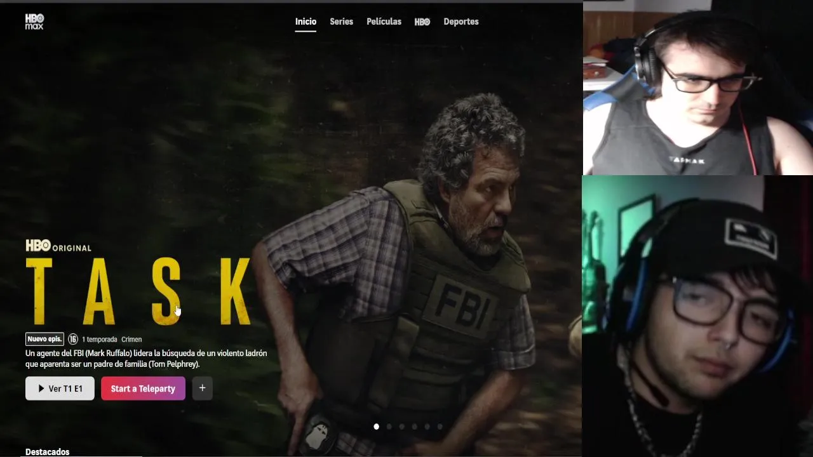This screenshot has height=457, width=813.
Task: Start a Teleparty session
Action: pos(143,388)
